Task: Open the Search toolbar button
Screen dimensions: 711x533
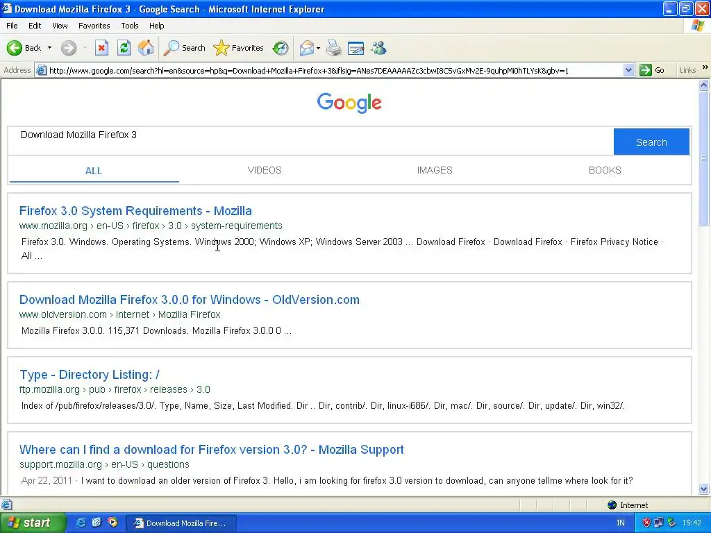Action: 185,48
